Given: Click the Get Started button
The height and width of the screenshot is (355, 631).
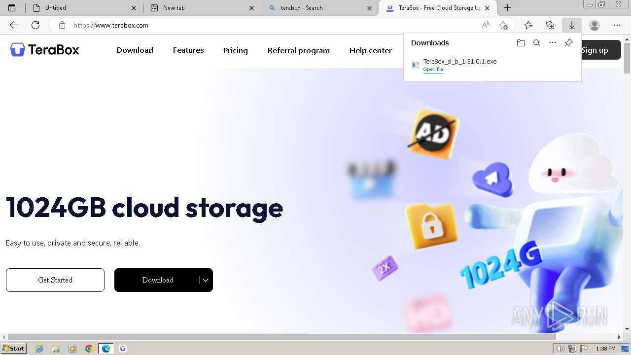Looking at the screenshot, I should coord(55,280).
